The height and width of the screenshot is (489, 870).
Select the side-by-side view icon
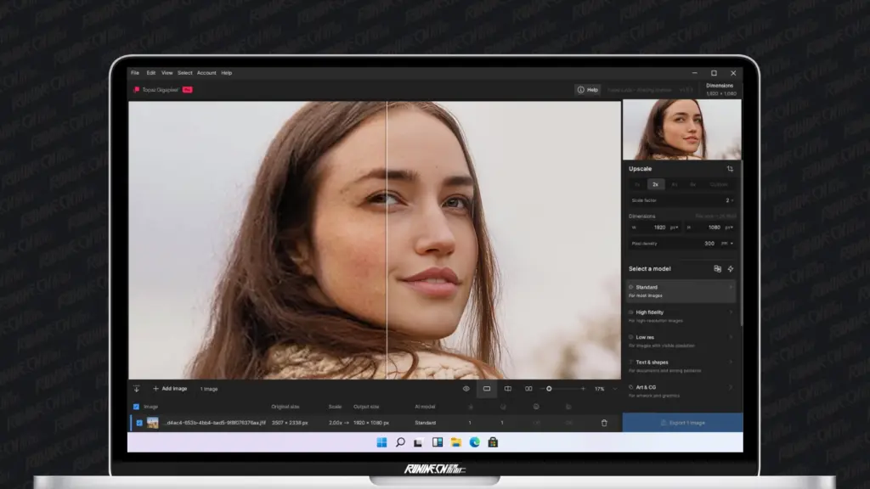[x=528, y=389]
